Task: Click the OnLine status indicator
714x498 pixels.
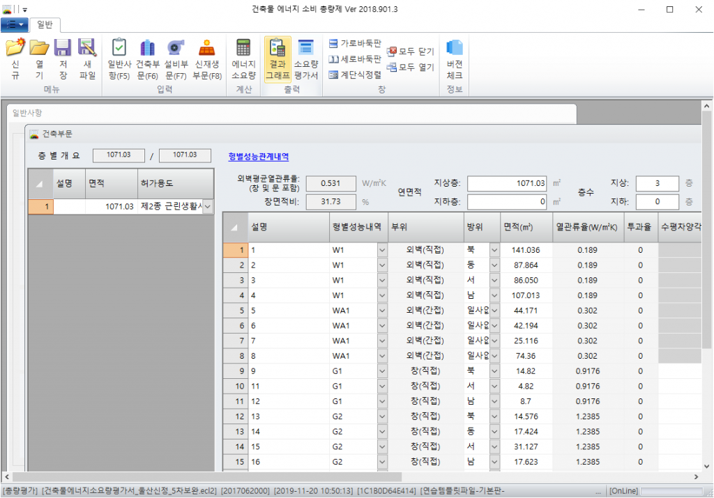Action: pyautogui.click(x=624, y=491)
